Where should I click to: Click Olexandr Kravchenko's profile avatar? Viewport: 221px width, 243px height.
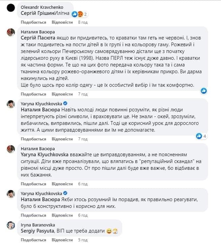[x=11, y=7]
